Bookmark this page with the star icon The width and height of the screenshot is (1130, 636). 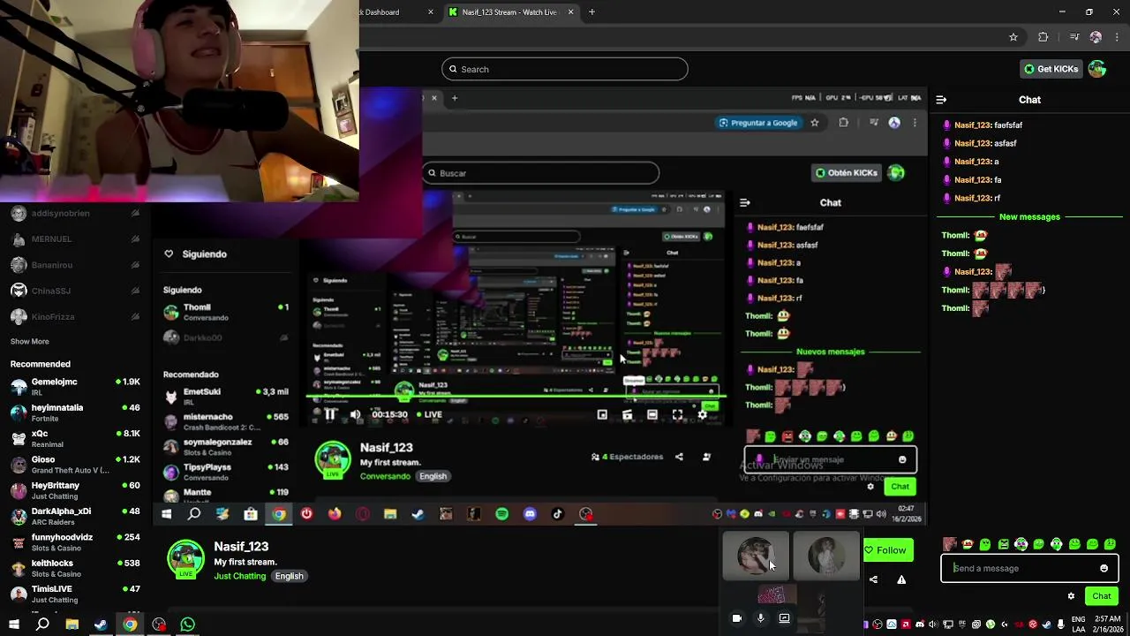1013,37
